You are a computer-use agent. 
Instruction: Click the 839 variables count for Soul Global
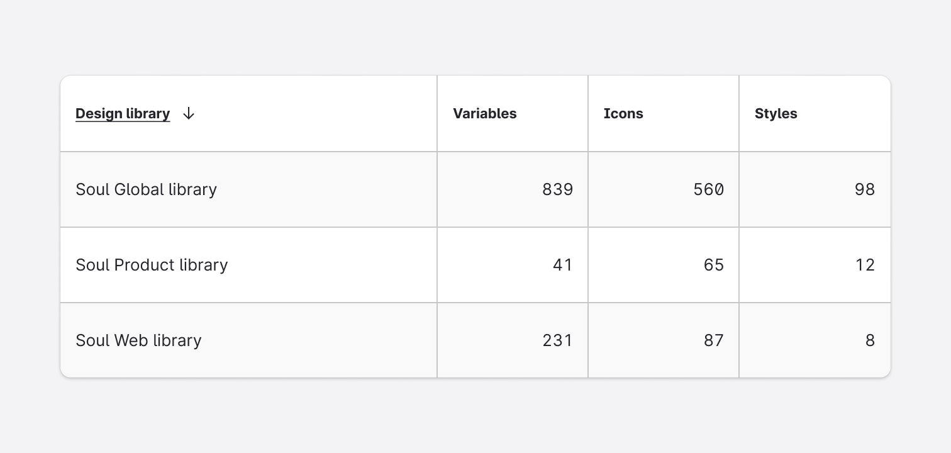pos(557,189)
